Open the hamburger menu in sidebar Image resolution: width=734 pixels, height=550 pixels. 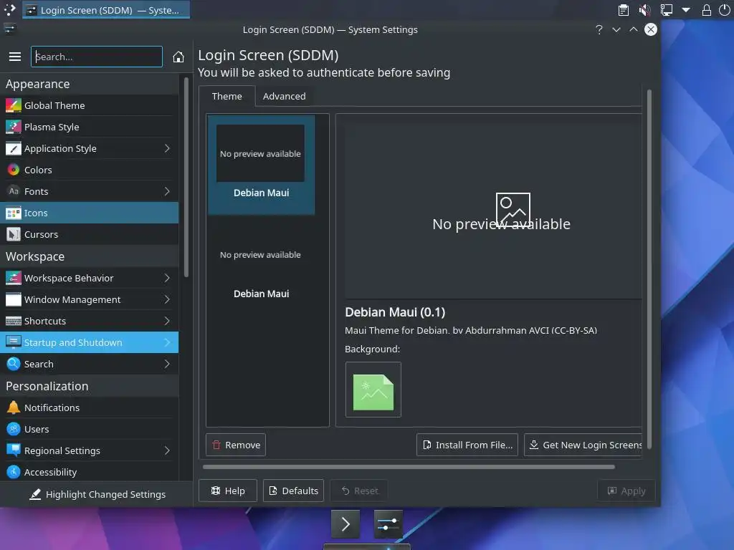coord(15,57)
